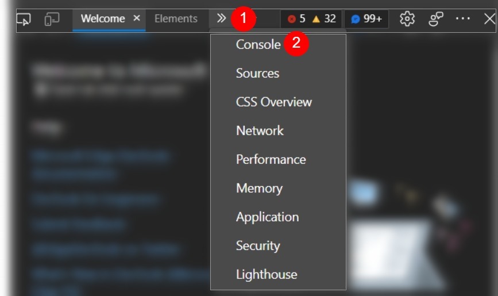Open DevTools settings gear
The width and height of the screenshot is (498, 296).
tap(407, 19)
